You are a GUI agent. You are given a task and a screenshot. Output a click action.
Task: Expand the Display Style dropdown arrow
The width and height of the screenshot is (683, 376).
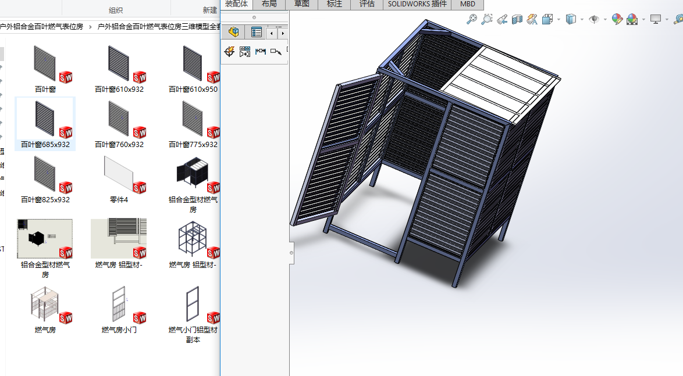pos(582,19)
